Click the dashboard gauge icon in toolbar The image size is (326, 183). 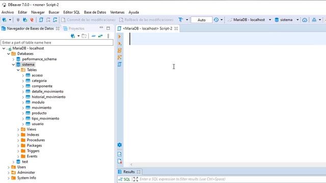tap(305, 20)
